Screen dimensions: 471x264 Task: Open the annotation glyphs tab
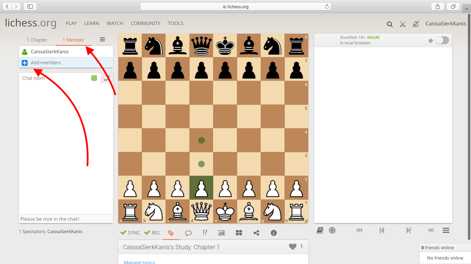pos(205,233)
